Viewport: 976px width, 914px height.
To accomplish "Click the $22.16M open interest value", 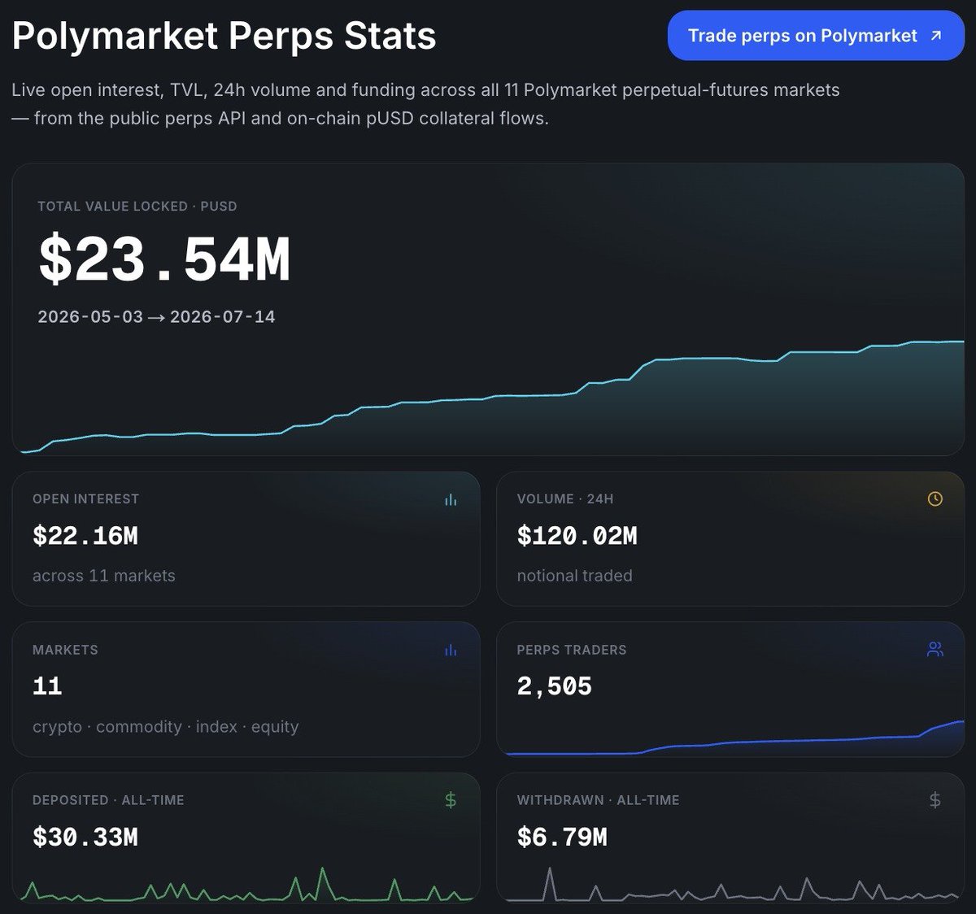I will 85,536.
